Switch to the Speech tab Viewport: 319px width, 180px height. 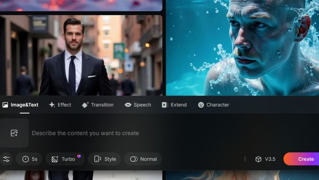138,105
